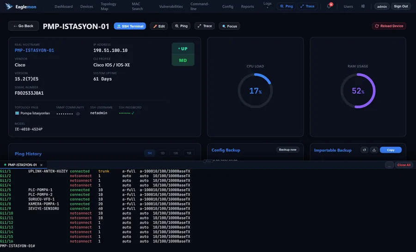Run Trace on this device
The image size is (416, 252).
point(205,26)
